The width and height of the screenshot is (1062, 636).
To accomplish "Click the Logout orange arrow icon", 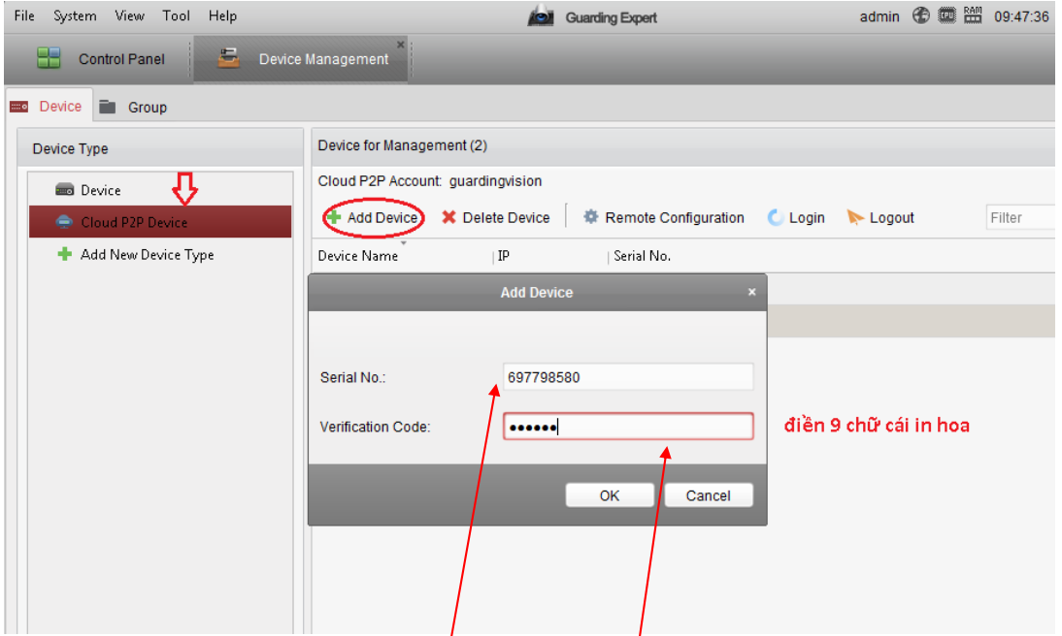I will pos(855,217).
